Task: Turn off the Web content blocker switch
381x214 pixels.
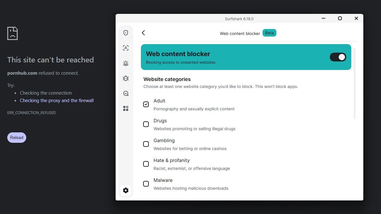Action: click(x=338, y=57)
